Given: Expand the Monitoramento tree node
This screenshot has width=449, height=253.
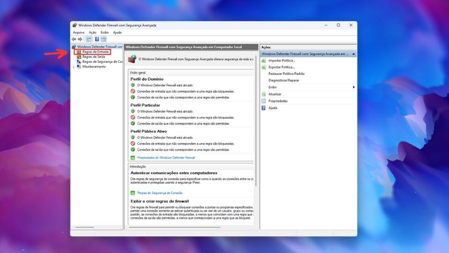Looking at the screenshot, I should tap(73, 67).
